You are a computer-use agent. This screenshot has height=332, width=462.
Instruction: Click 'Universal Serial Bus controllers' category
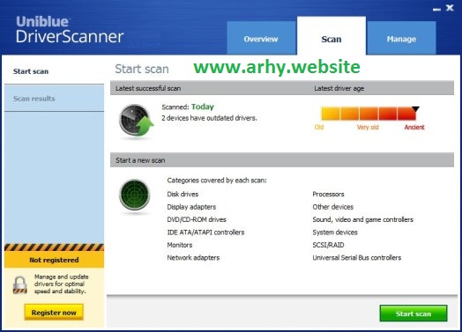[357, 257]
